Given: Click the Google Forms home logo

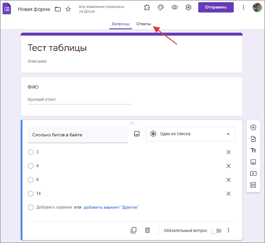Looking at the screenshot, I should point(7,9).
